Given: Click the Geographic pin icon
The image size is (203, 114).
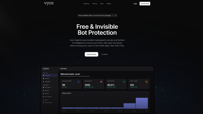Looking at the screenshot, I should 44,81.
